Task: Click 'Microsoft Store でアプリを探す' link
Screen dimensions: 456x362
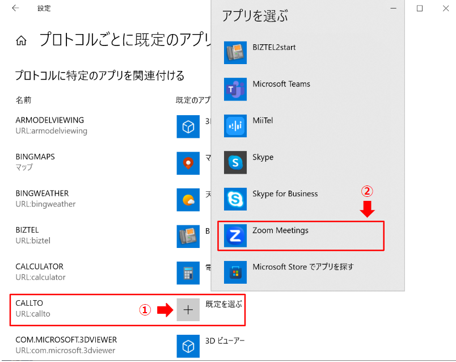Action: pyautogui.click(x=303, y=267)
